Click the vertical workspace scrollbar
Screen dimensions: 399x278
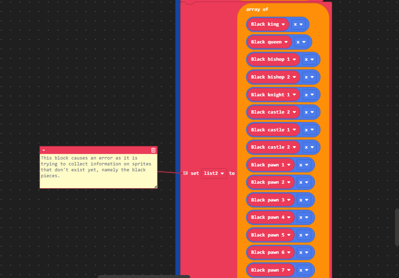[x=397, y=227]
